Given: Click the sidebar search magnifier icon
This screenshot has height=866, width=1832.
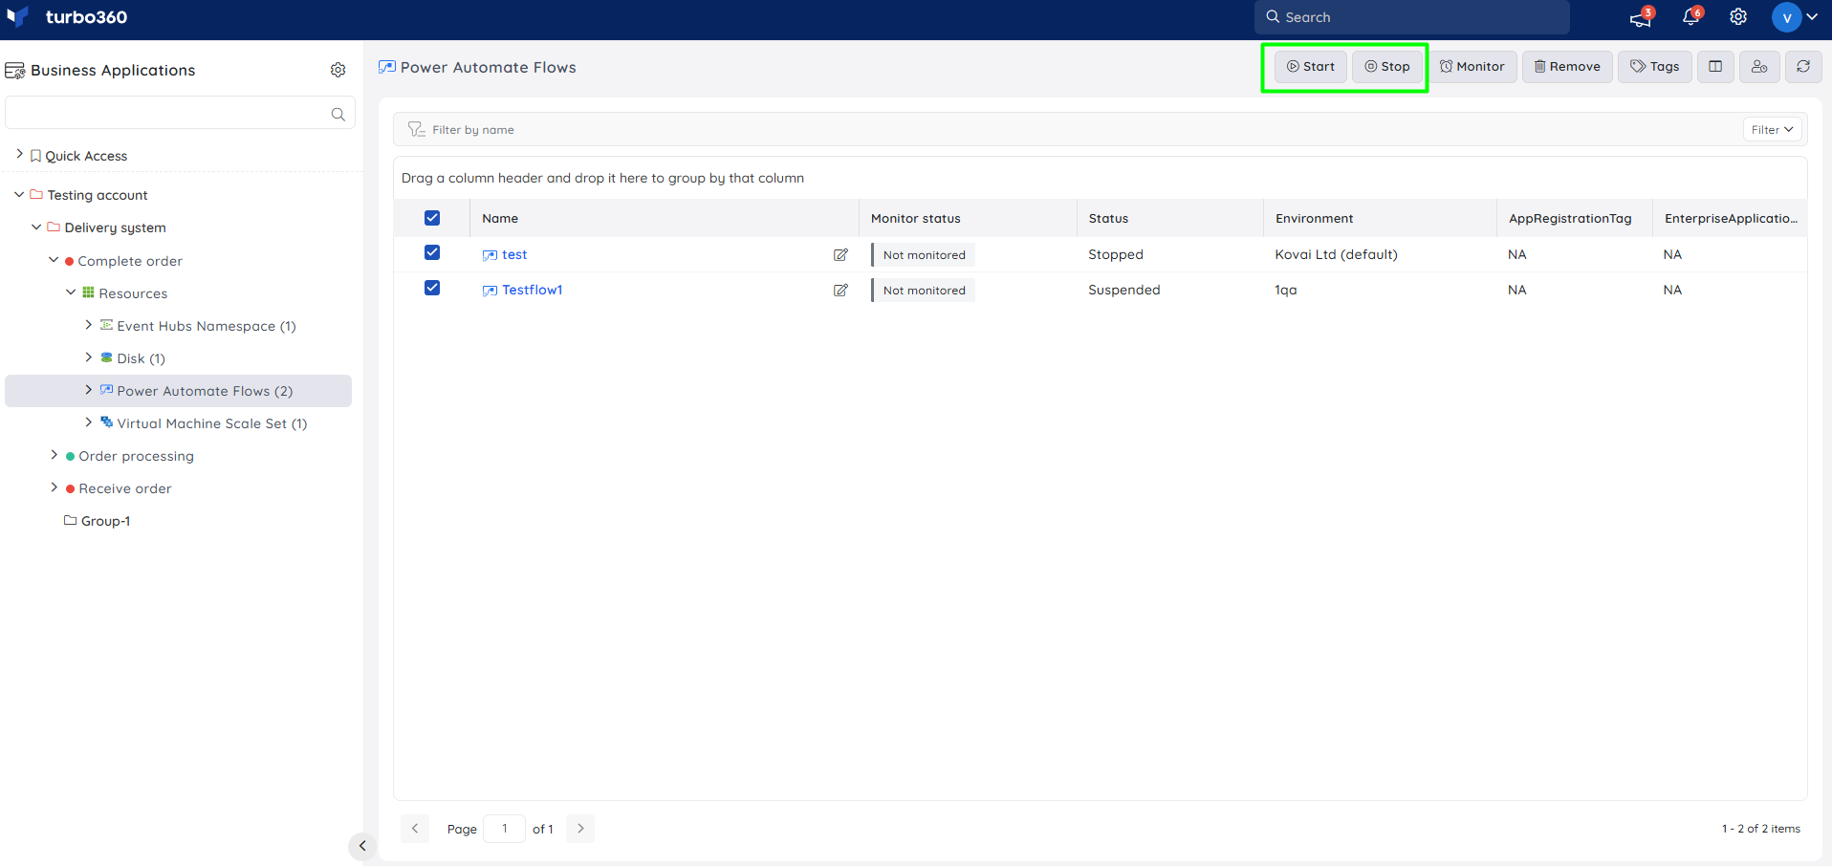Looking at the screenshot, I should (338, 114).
